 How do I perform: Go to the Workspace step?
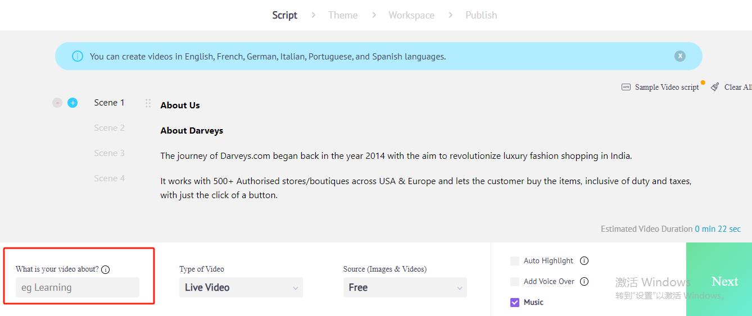point(411,15)
